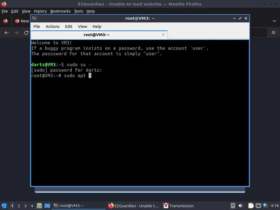Open the terminal Actions menu
280x210 pixels.
(52, 27)
